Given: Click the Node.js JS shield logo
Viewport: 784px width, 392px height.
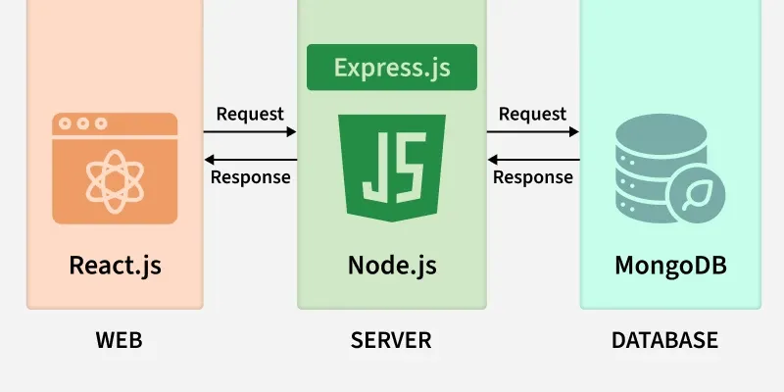Looking at the screenshot, I should [392, 168].
